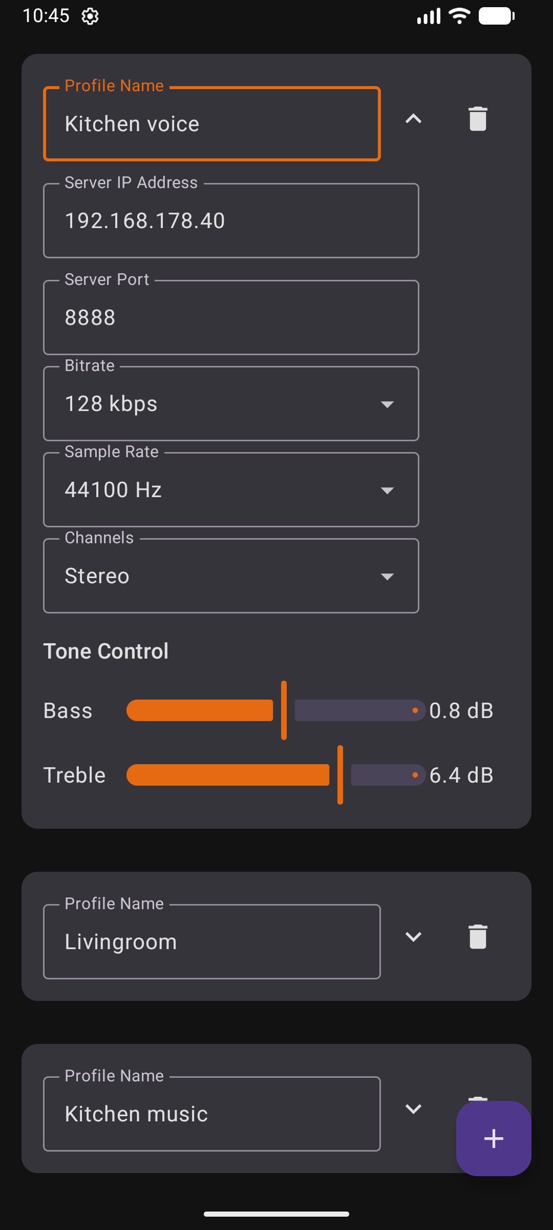
Task: Delete the Livingroom profile
Action: [x=478, y=937]
